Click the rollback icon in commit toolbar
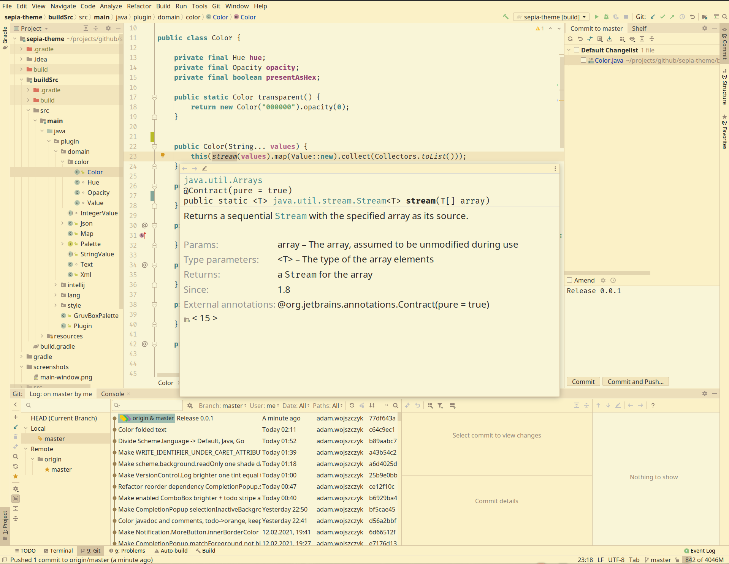The height and width of the screenshot is (564, 729). (x=580, y=39)
